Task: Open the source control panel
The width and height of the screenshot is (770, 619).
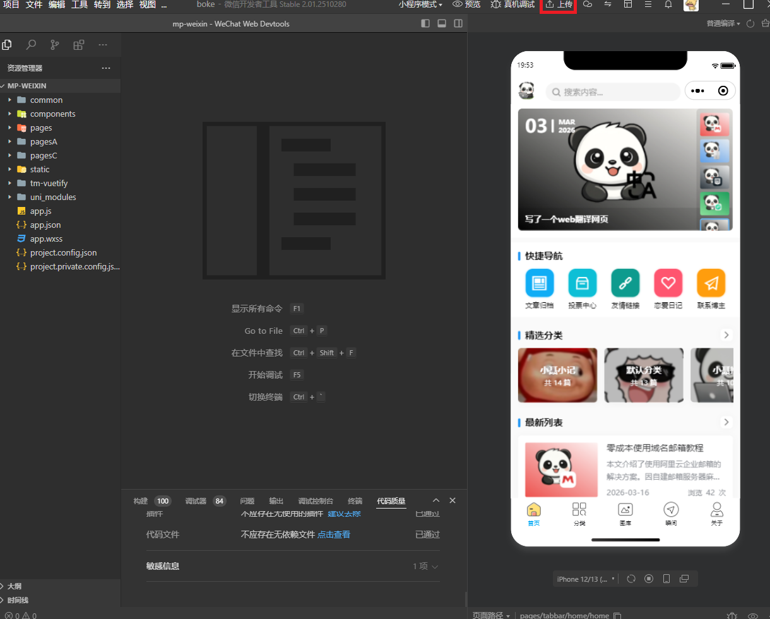Action: [55, 45]
